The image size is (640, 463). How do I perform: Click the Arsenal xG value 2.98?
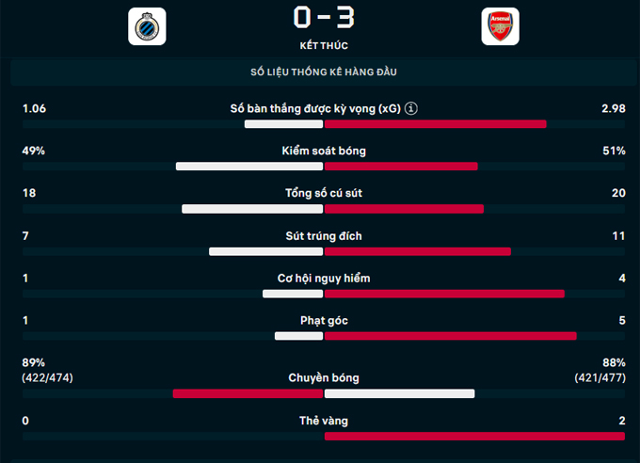pos(613,109)
